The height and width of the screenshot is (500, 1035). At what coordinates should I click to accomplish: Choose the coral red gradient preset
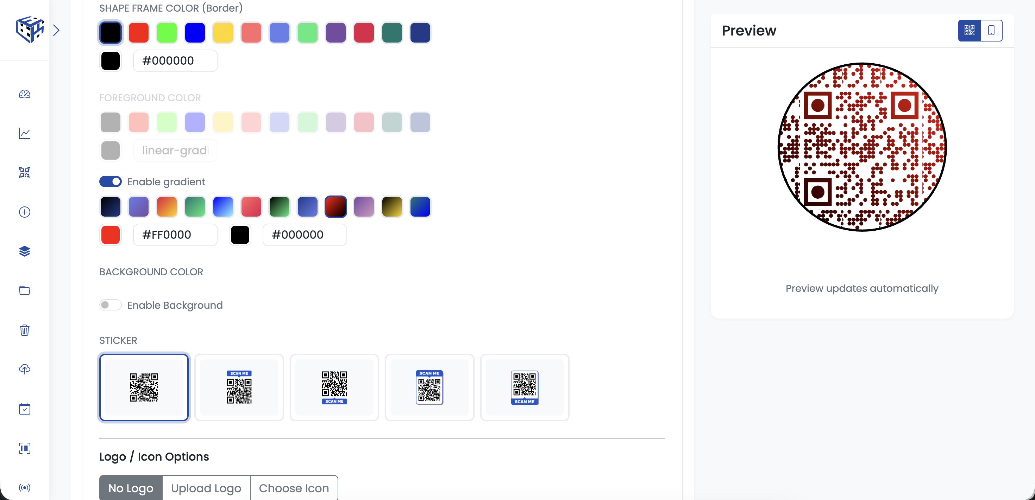click(x=251, y=207)
